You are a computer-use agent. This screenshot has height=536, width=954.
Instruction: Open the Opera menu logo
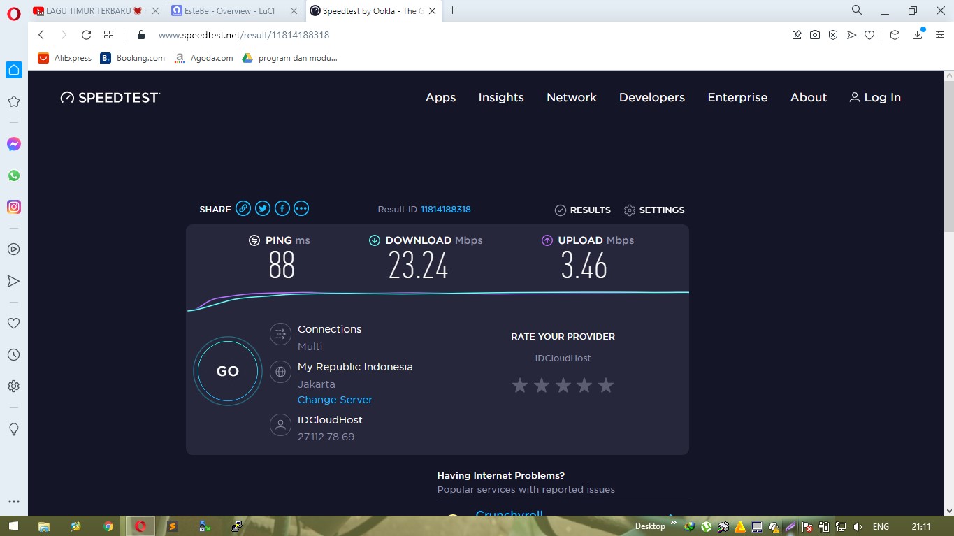[x=13, y=12]
